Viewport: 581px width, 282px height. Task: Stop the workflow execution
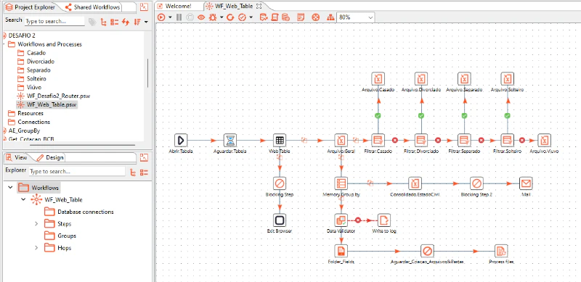coord(190,17)
